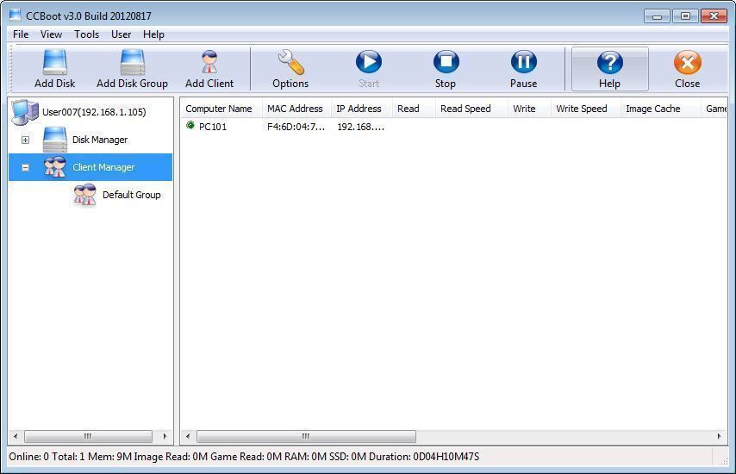Open the Help menu
This screenshot has width=736, height=474.
[x=153, y=34]
